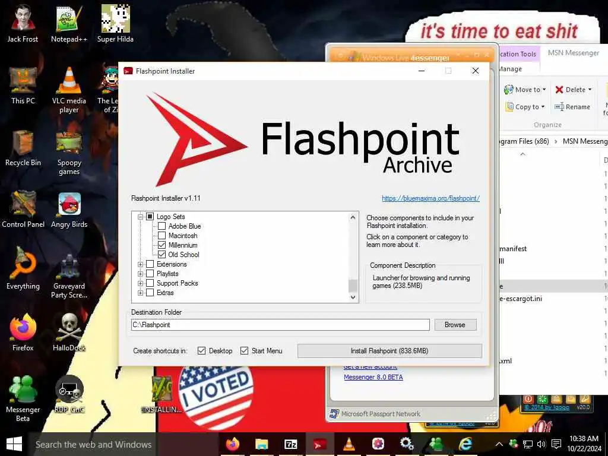Select Graveyard Party Screensaver icon
The image size is (608, 456).
click(69, 275)
